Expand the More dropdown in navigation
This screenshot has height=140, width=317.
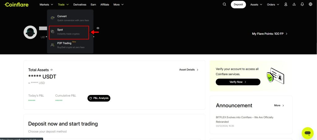tap(119, 4)
